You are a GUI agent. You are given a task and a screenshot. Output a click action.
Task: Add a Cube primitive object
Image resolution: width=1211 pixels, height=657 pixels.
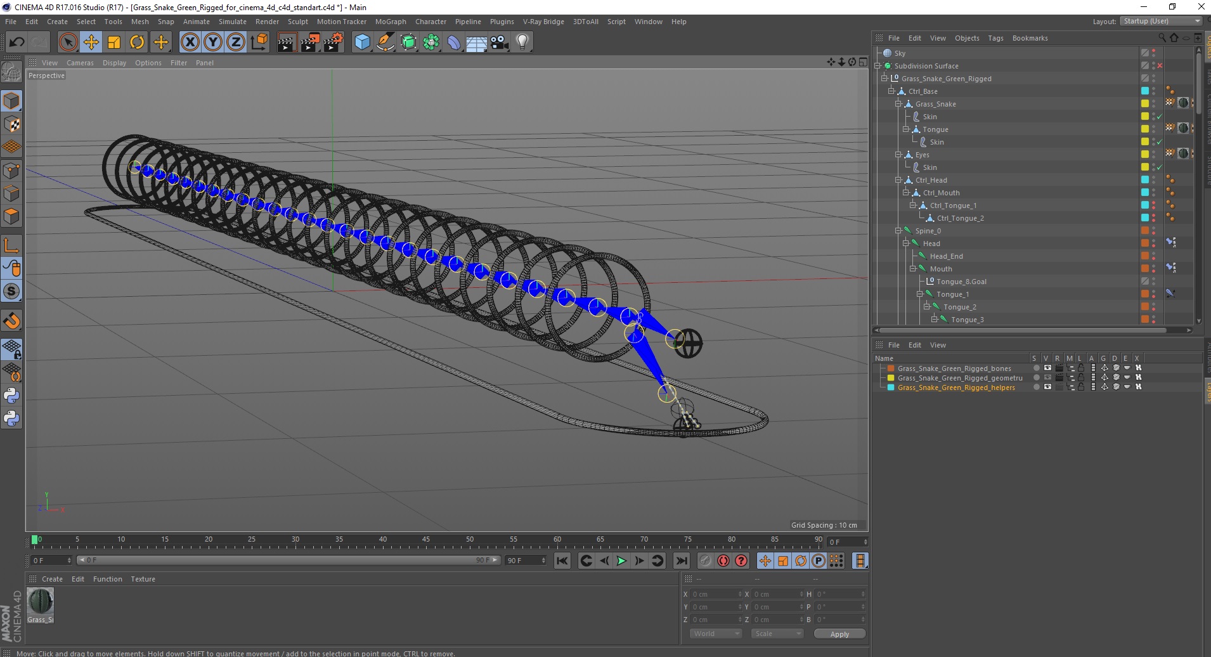(x=362, y=42)
